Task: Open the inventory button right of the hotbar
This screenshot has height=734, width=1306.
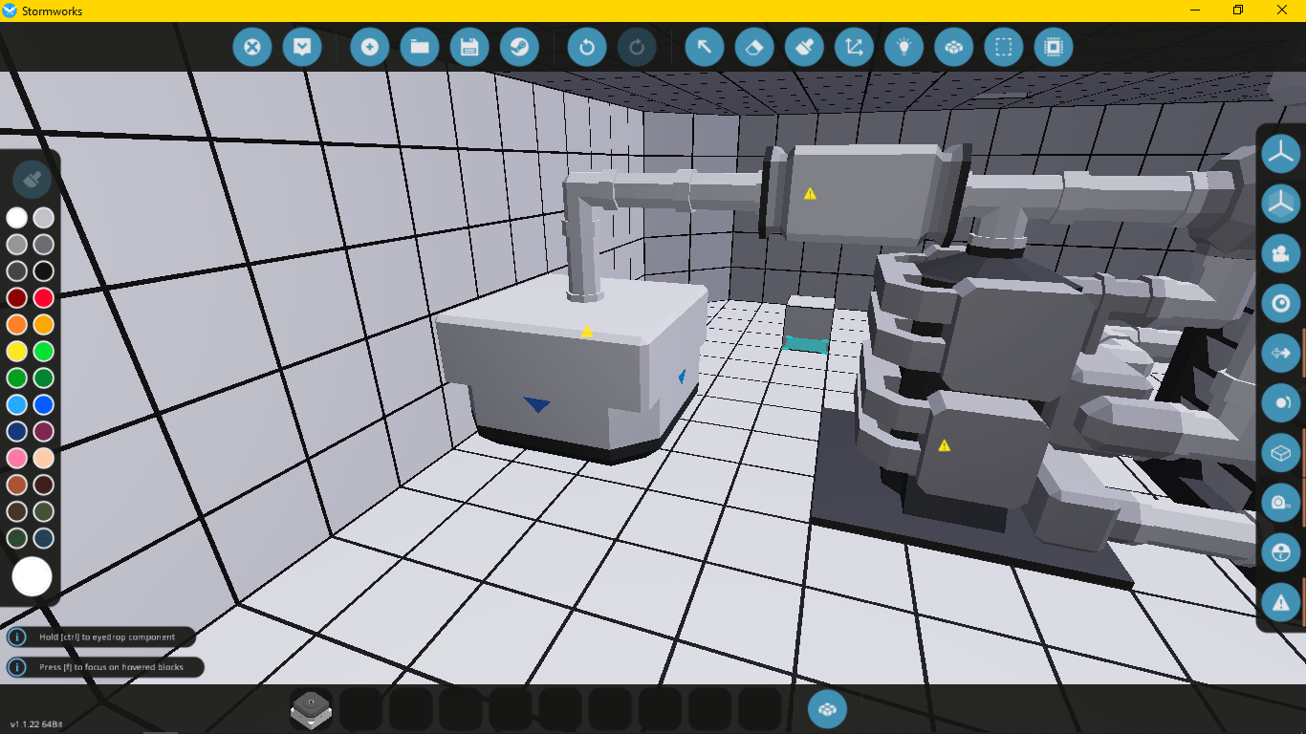Action: (827, 709)
